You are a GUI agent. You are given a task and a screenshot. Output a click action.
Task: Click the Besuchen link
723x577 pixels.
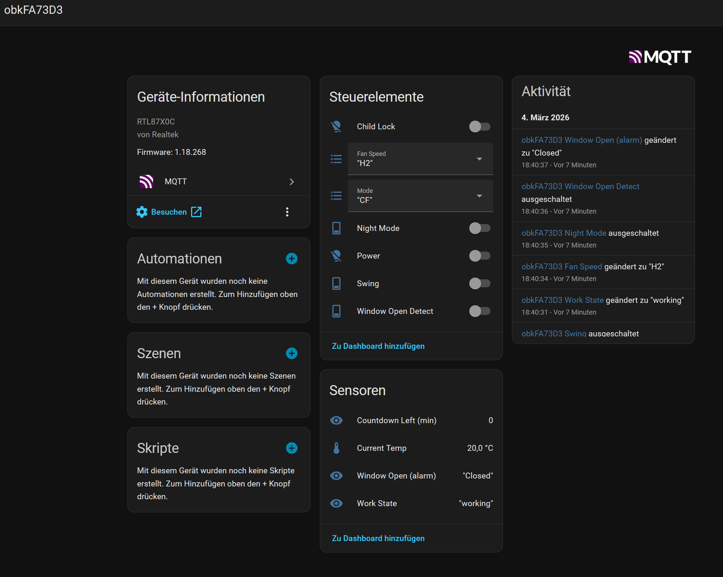click(x=169, y=212)
